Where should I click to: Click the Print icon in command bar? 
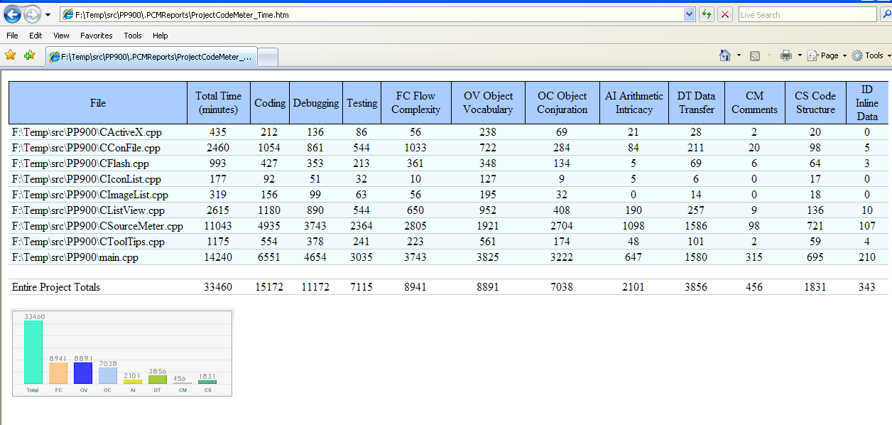tap(786, 55)
